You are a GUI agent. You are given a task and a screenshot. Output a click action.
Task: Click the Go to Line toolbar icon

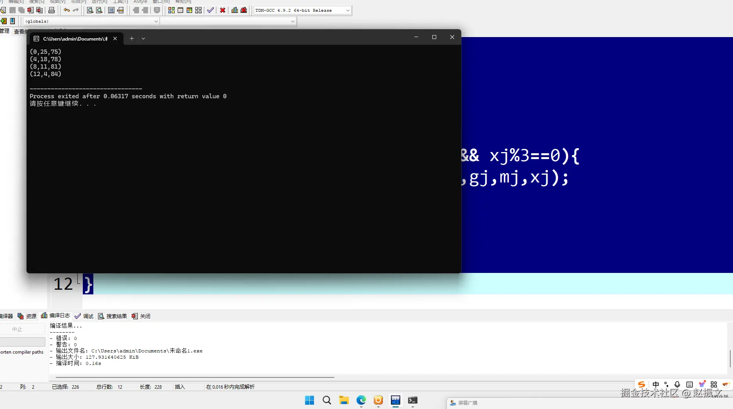tap(120, 10)
